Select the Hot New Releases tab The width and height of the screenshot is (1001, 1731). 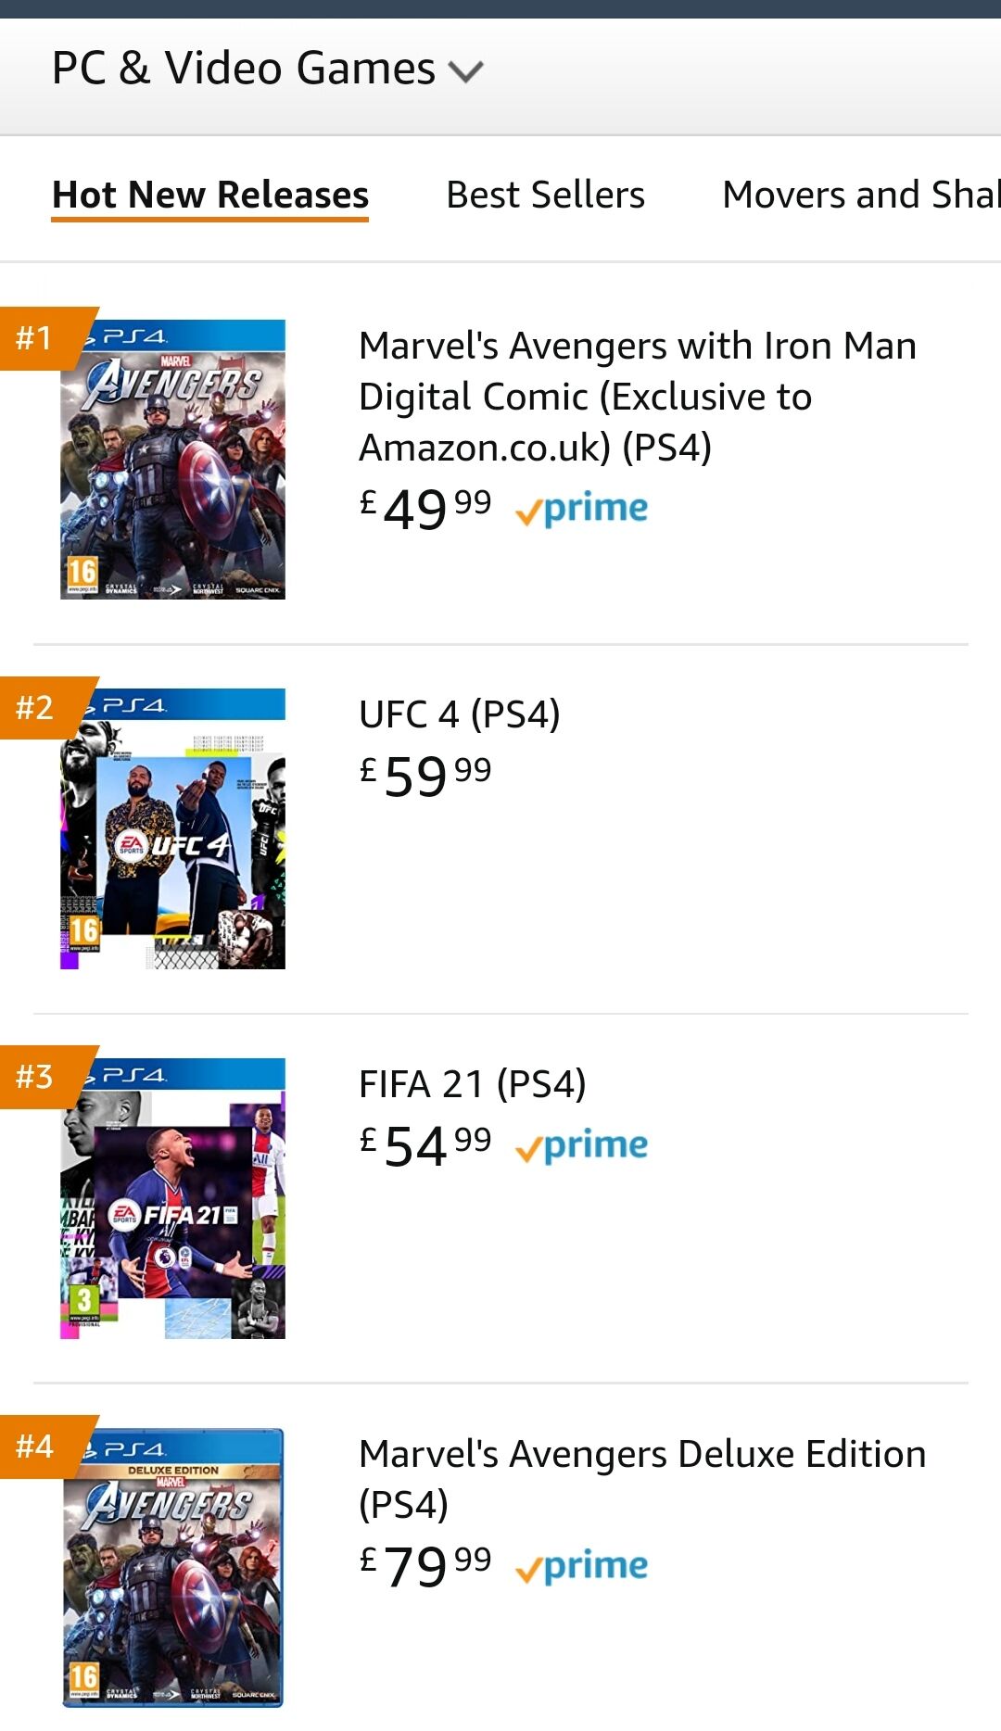click(210, 196)
